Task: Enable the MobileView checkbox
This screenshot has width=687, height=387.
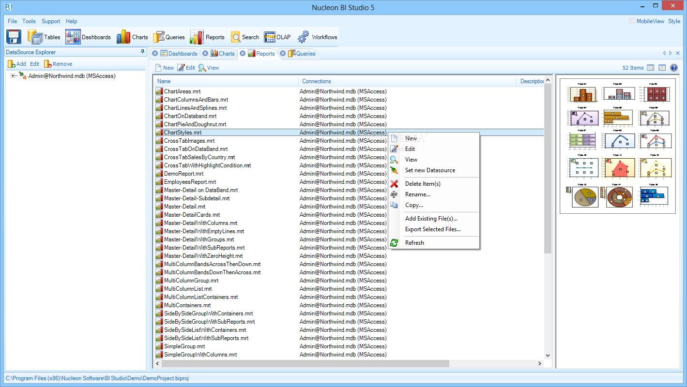Action: tap(632, 21)
